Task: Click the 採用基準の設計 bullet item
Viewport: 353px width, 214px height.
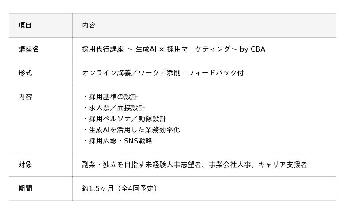Action: [113, 97]
